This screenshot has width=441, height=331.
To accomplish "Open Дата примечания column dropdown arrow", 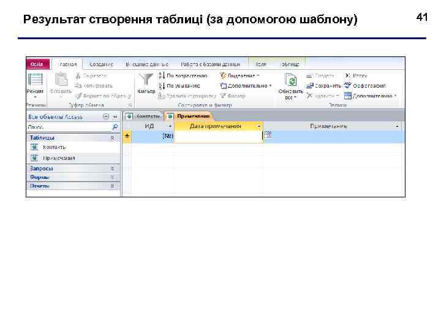I will (x=259, y=126).
